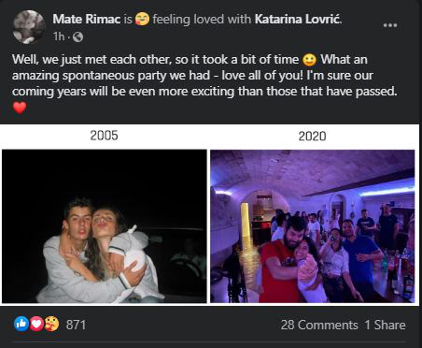Screen dimensions: 422x348
Task: Click the feeling loved emoji icon
Action: click(142, 19)
